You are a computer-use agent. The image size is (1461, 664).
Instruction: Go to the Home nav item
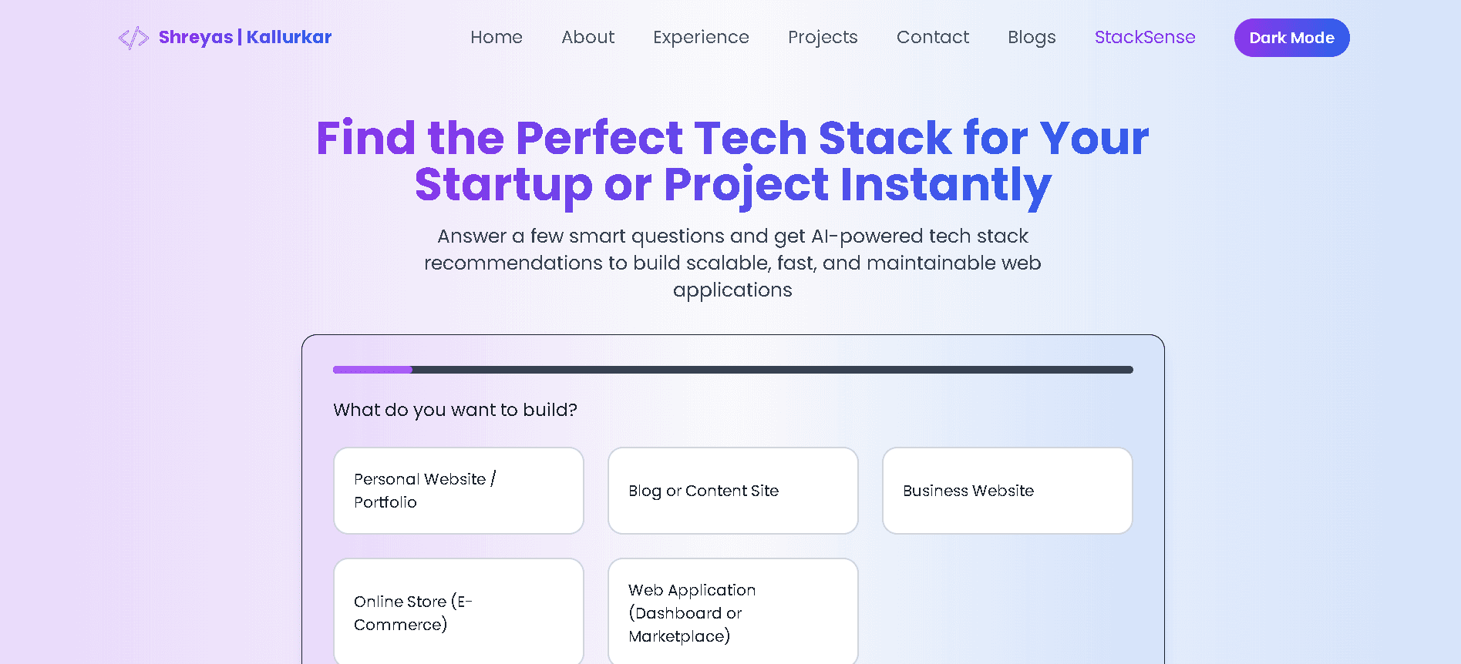coord(497,37)
